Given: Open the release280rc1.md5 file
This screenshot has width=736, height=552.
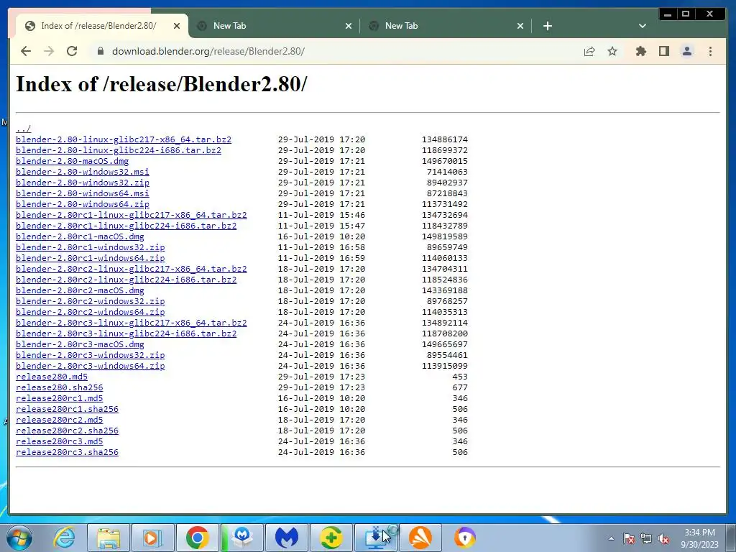Looking at the screenshot, I should [x=59, y=398].
